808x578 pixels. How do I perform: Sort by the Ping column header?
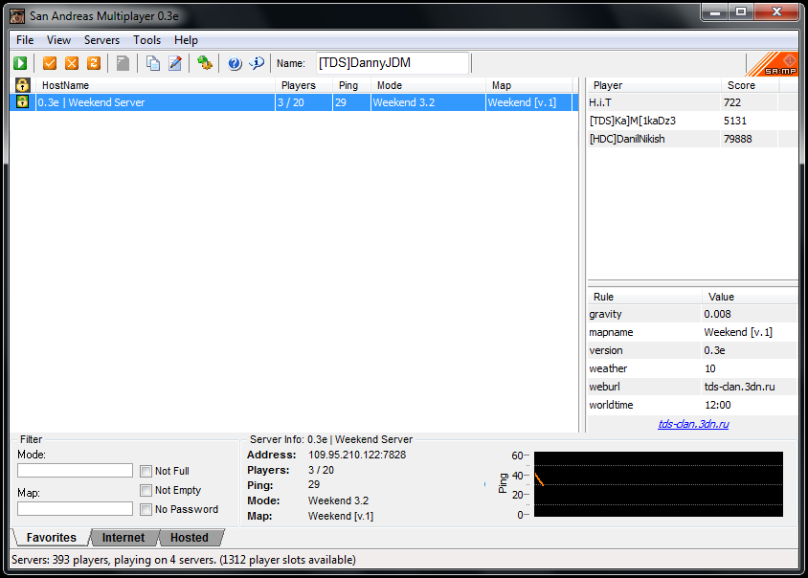coord(351,85)
